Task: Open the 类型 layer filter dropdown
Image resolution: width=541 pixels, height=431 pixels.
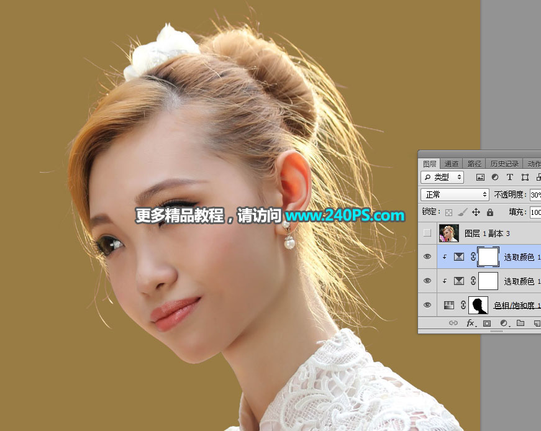Action: pos(442,178)
